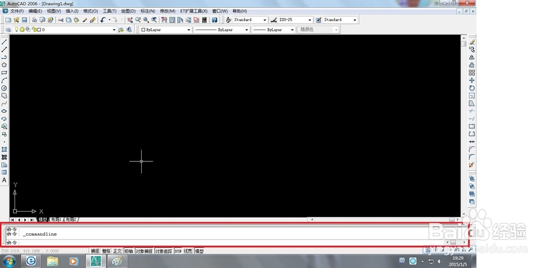The height and width of the screenshot is (268, 558).
Task: Toggle DYN dynamic input
Action: [178, 251]
